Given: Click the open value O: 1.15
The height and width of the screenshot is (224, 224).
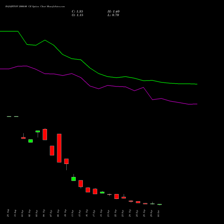Looking at the screenshot, I should click(78, 15).
